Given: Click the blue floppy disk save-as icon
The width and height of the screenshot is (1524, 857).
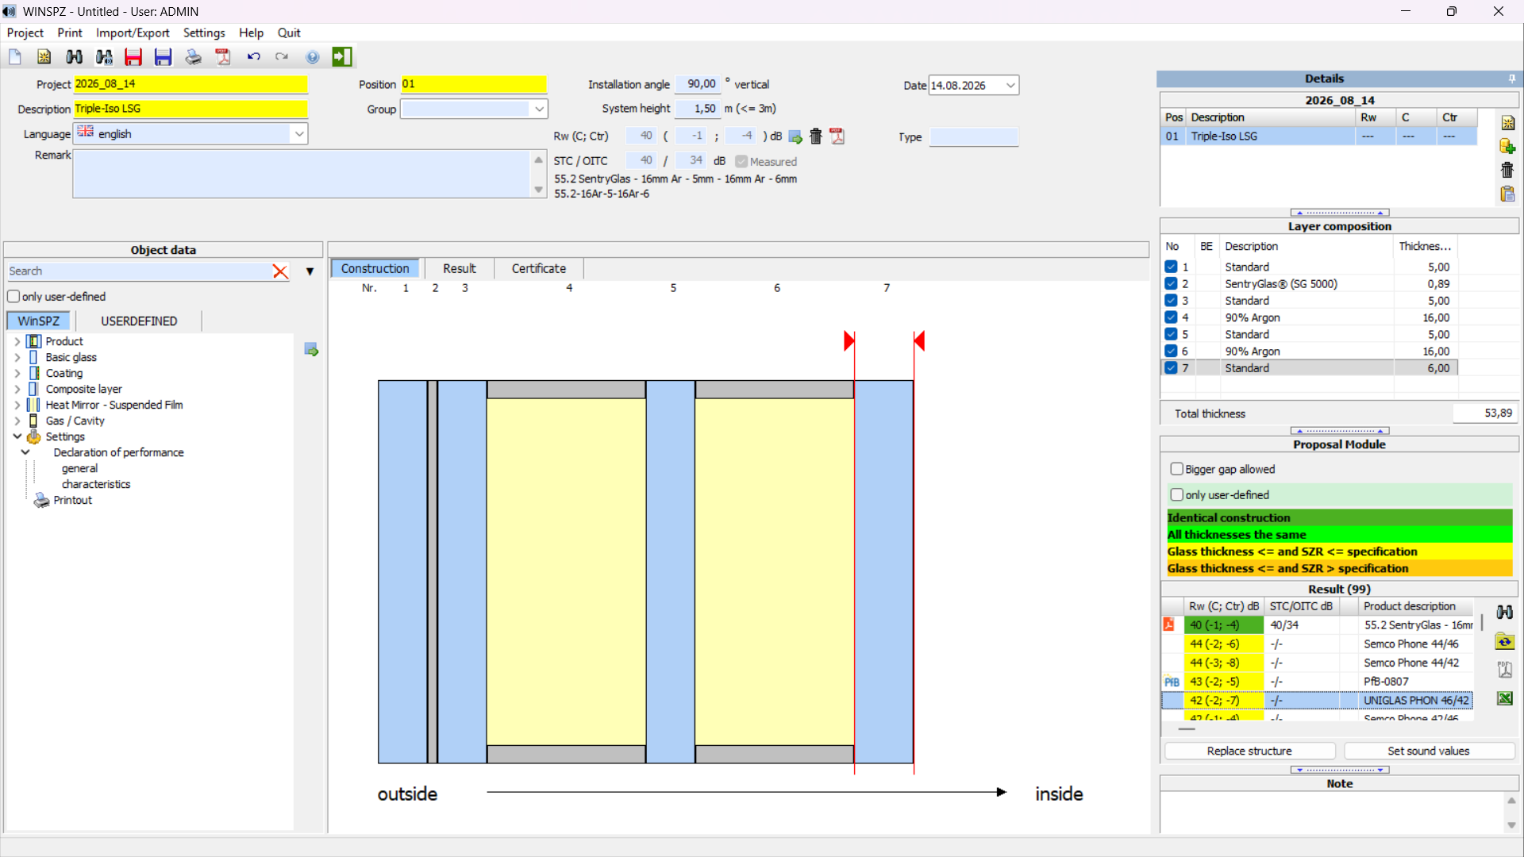Looking at the screenshot, I should [163, 56].
